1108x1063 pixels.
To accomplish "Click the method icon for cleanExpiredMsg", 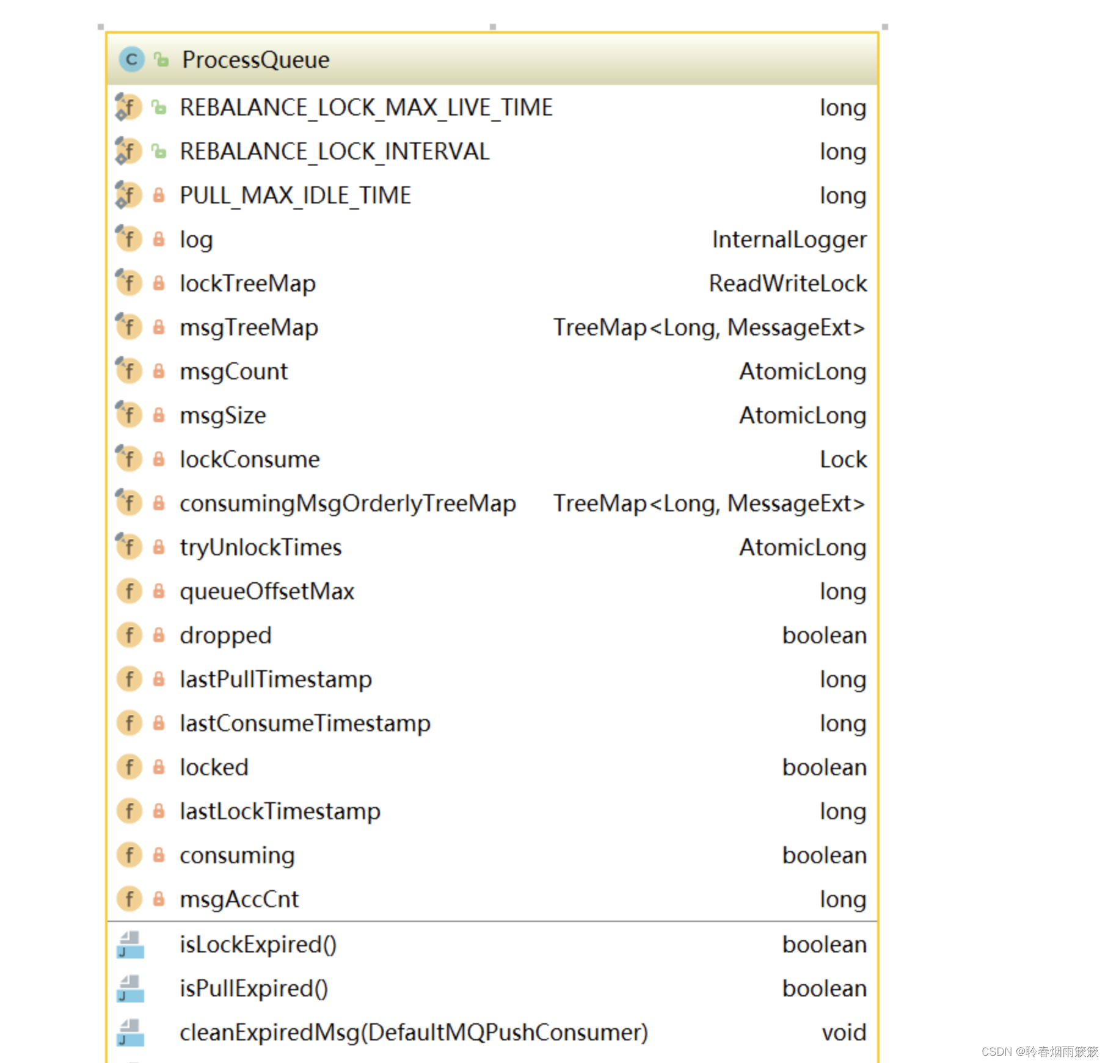I will 130,1032.
